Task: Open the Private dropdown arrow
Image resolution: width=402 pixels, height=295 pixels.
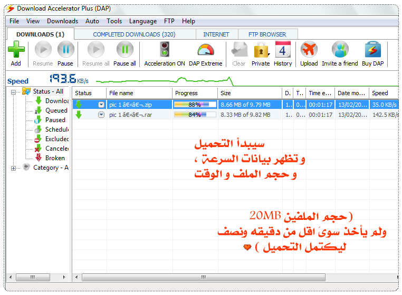Action: coord(269,54)
